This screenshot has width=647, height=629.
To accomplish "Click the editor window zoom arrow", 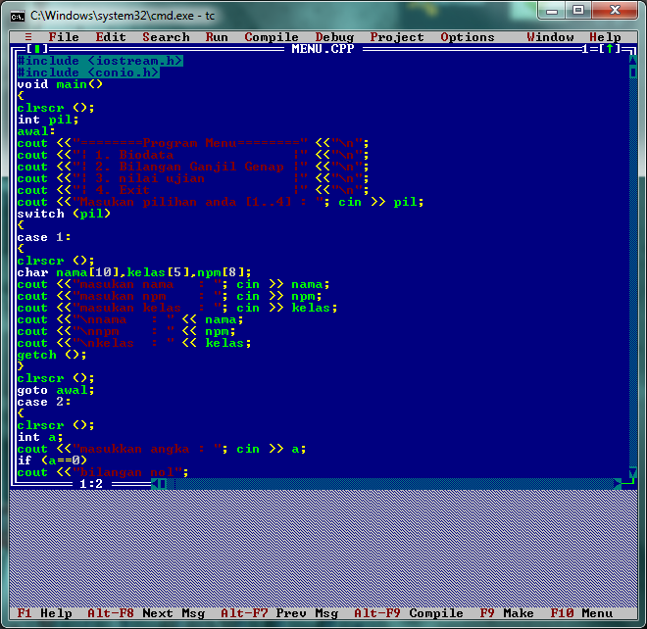I will [610, 49].
